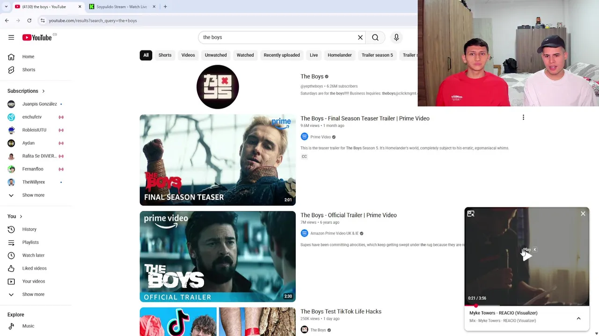Viewport: 599px width, 336px height.
Task: Toggle the miniplayer queue chevron
Action: tap(578, 318)
